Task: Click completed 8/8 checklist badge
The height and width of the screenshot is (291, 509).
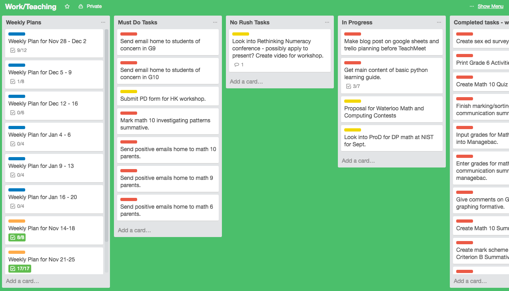Action: tap(17, 237)
